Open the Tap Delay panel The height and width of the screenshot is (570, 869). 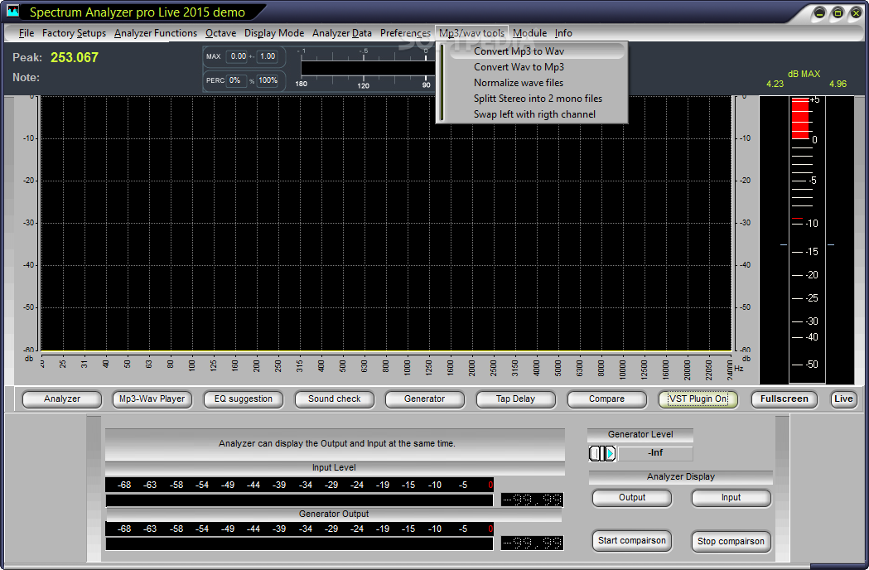tap(515, 399)
